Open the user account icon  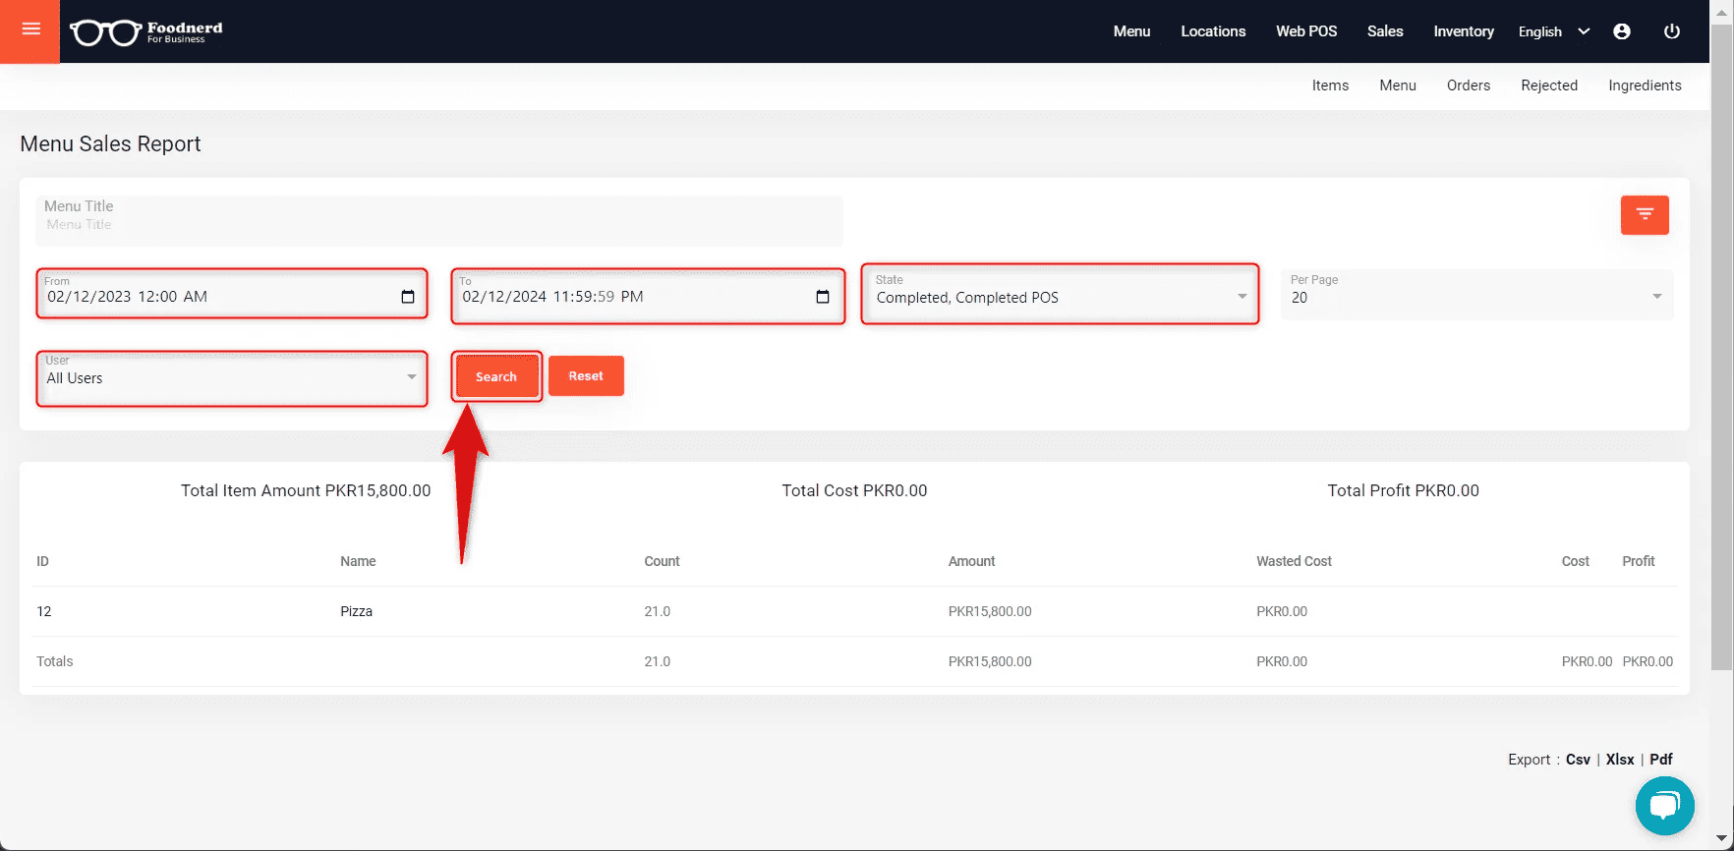[x=1622, y=31]
